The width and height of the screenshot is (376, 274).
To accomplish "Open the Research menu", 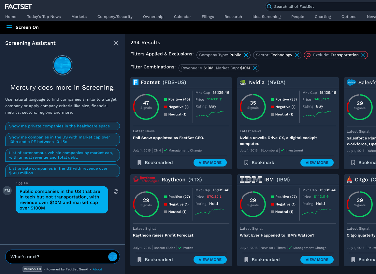I will tap(233, 17).
